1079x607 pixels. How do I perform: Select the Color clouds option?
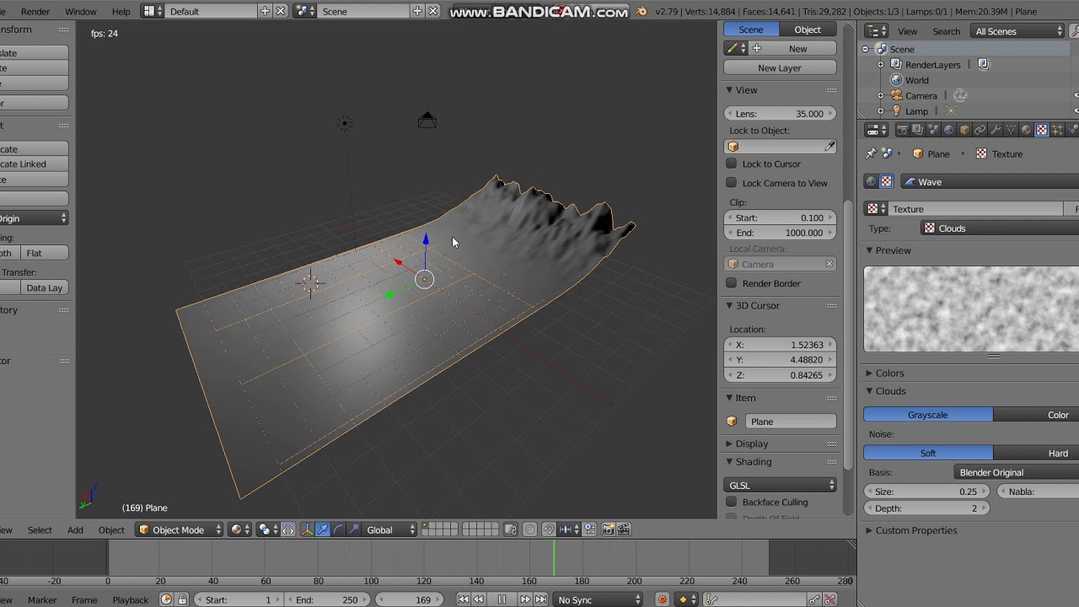[1036, 415]
